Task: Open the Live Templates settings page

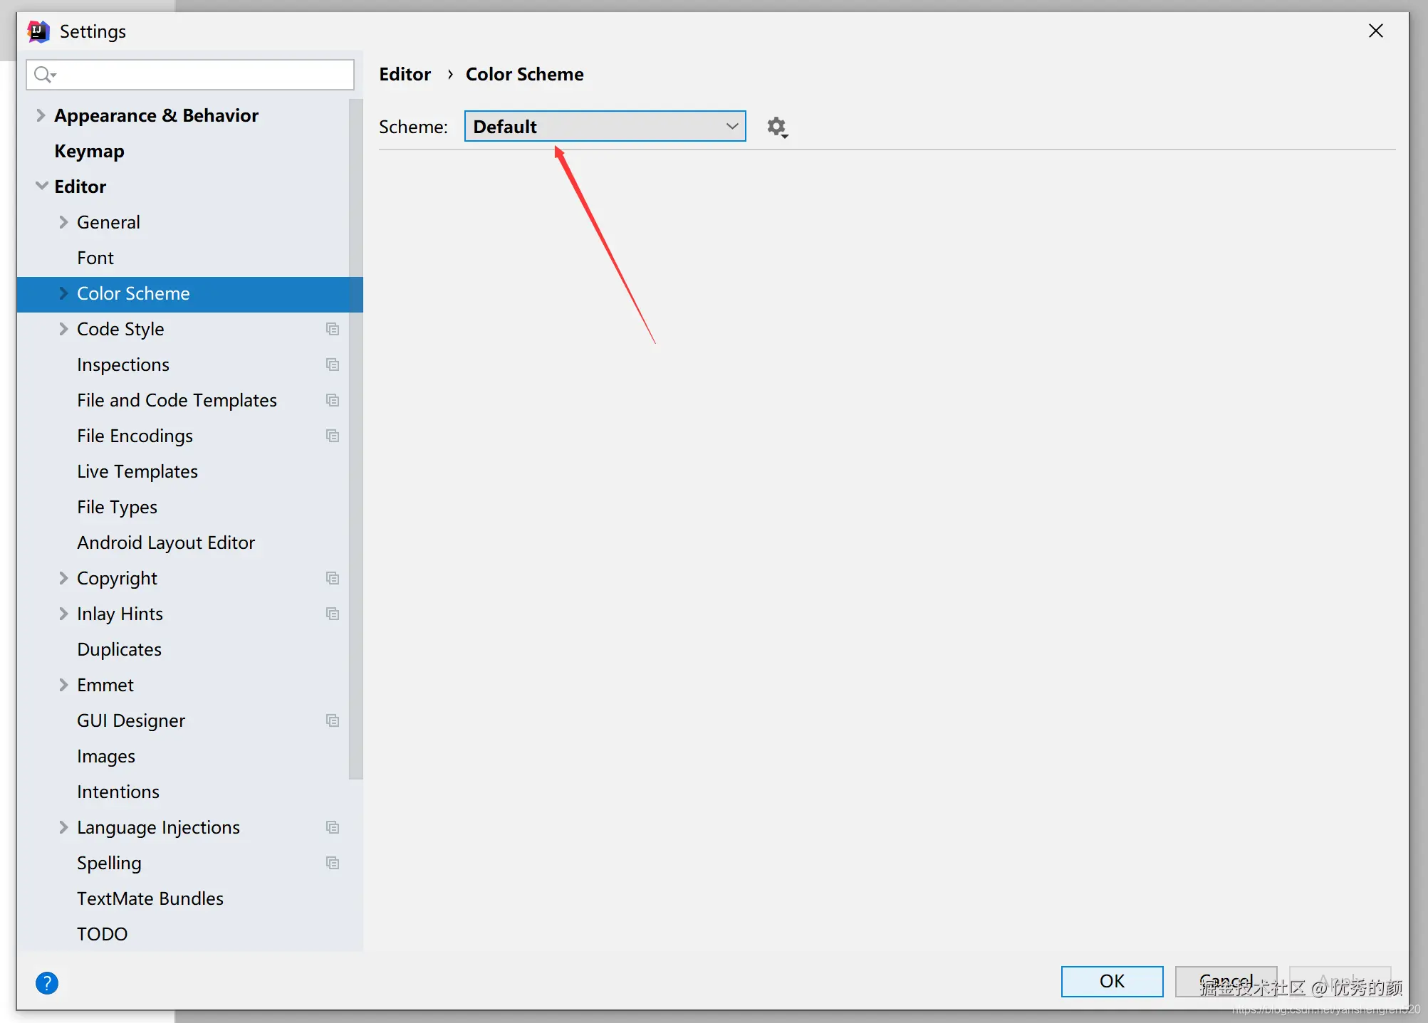Action: (137, 471)
